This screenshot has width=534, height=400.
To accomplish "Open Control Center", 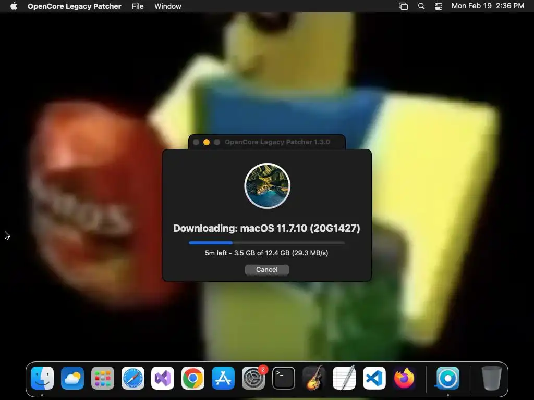I will point(438,6).
